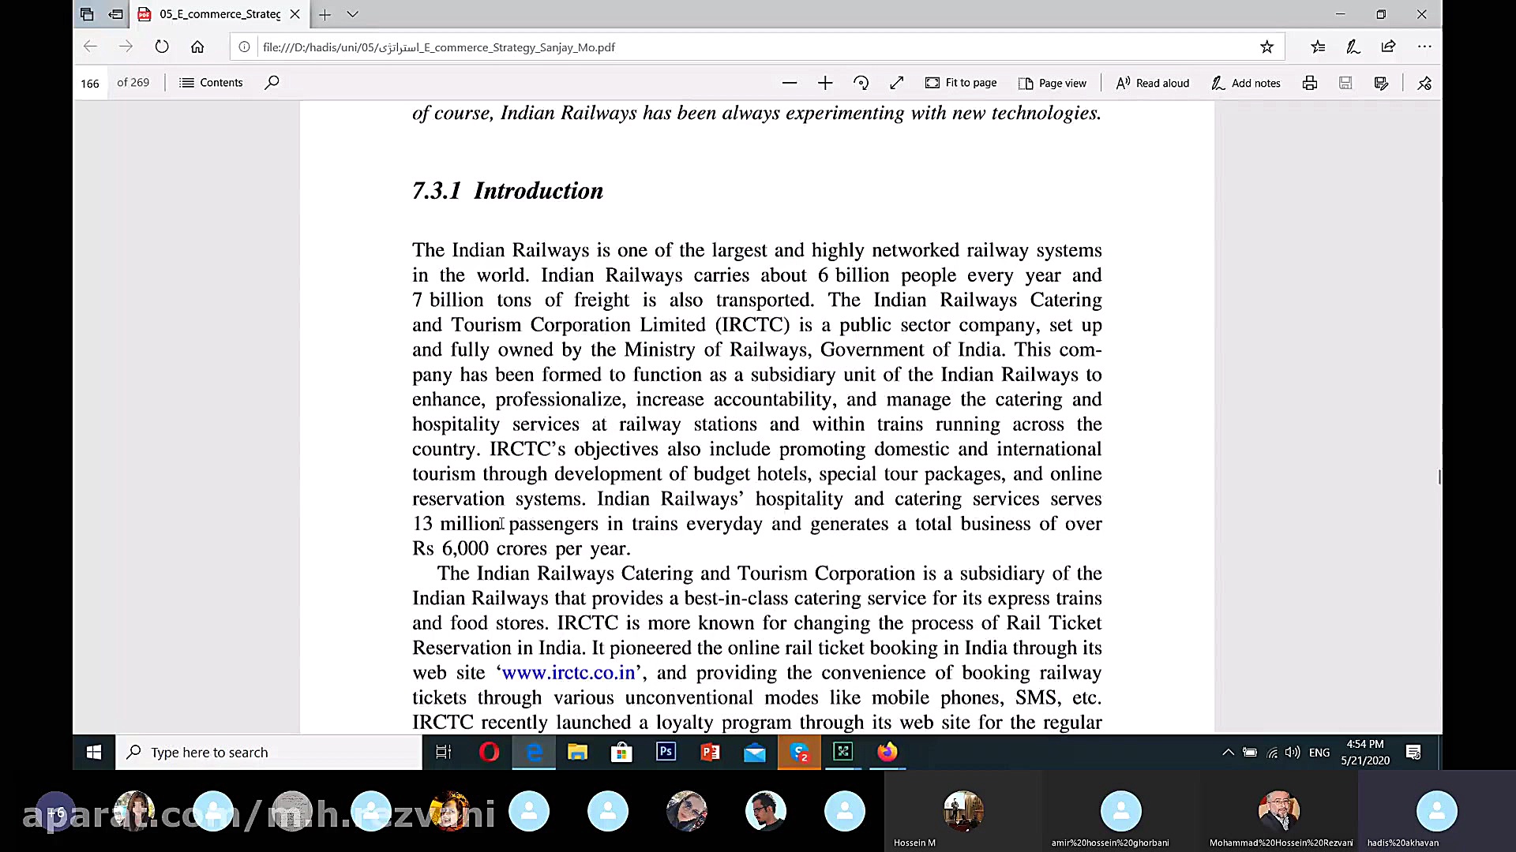Switch to Edge on the taskbar
The image size is (1516, 852).
(x=534, y=753)
